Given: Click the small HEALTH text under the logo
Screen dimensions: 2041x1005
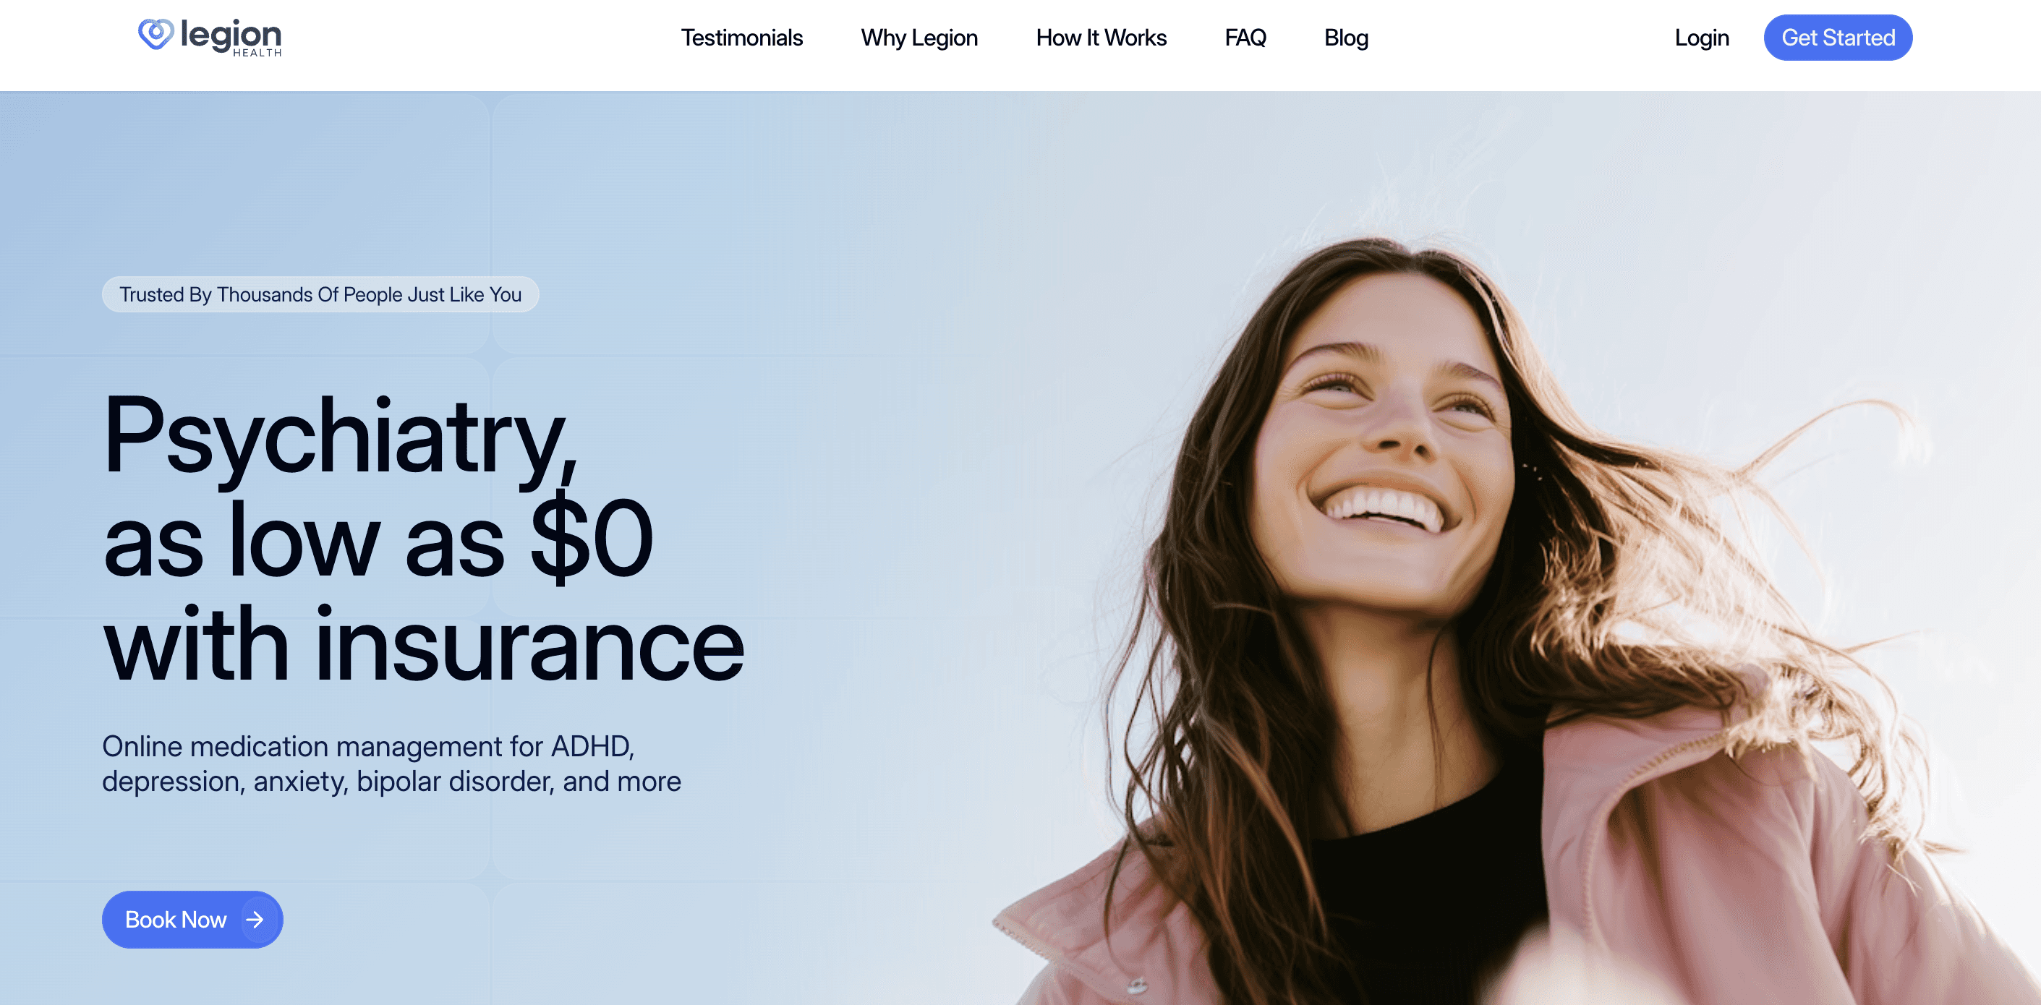Looking at the screenshot, I should click(x=257, y=53).
